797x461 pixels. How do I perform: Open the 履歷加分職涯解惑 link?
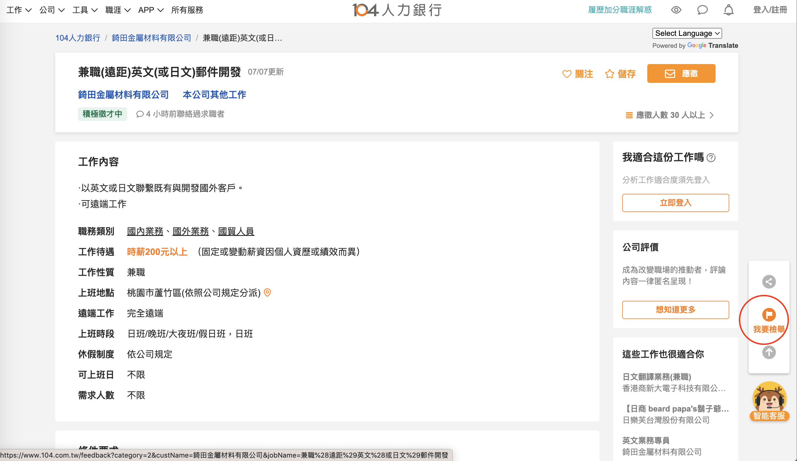point(620,10)
